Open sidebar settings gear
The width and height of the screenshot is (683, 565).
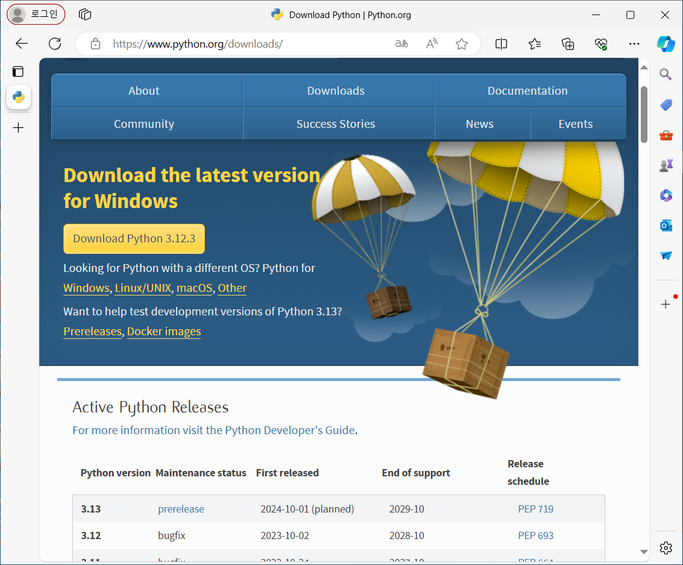click(666, 548)
